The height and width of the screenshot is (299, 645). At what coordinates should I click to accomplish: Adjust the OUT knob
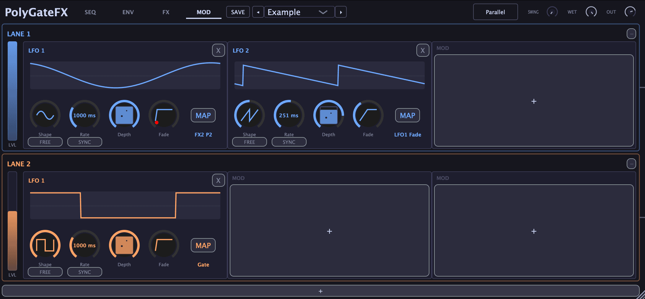click(x=630, y=12)
